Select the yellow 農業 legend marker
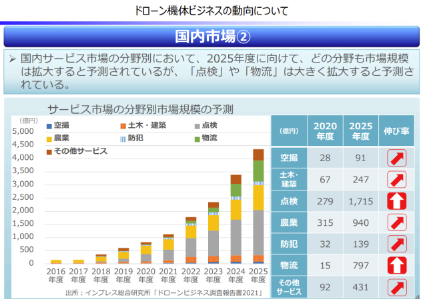 point(49,139)
